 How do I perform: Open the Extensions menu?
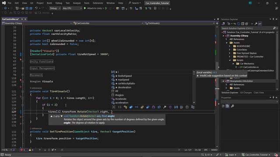click(x=98, y=3)
